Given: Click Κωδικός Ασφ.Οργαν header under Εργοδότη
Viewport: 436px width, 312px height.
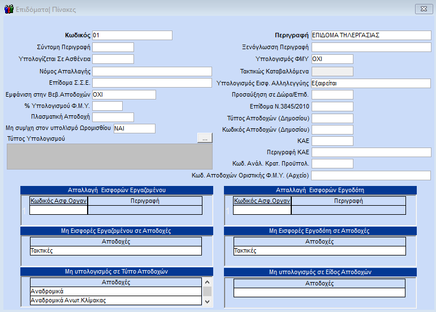Looking at the screenshot, I should click(262, 201).
